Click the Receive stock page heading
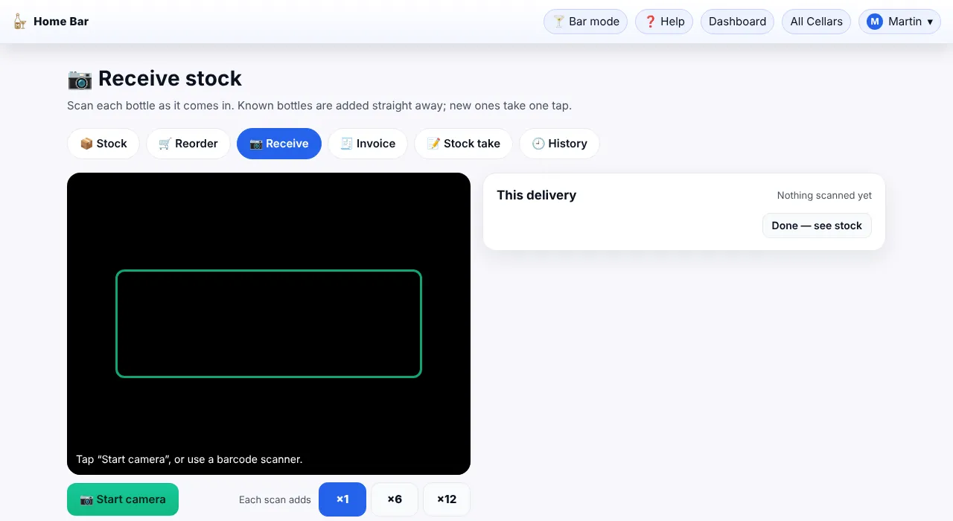 pyautogui.click(x=155, y=79)
